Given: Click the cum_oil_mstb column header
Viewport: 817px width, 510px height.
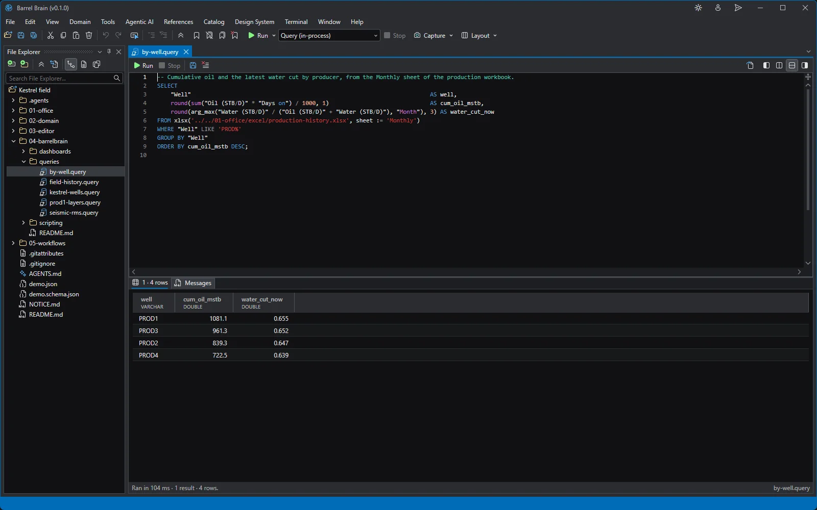Looking at the screenshot, I should point(204,302).
